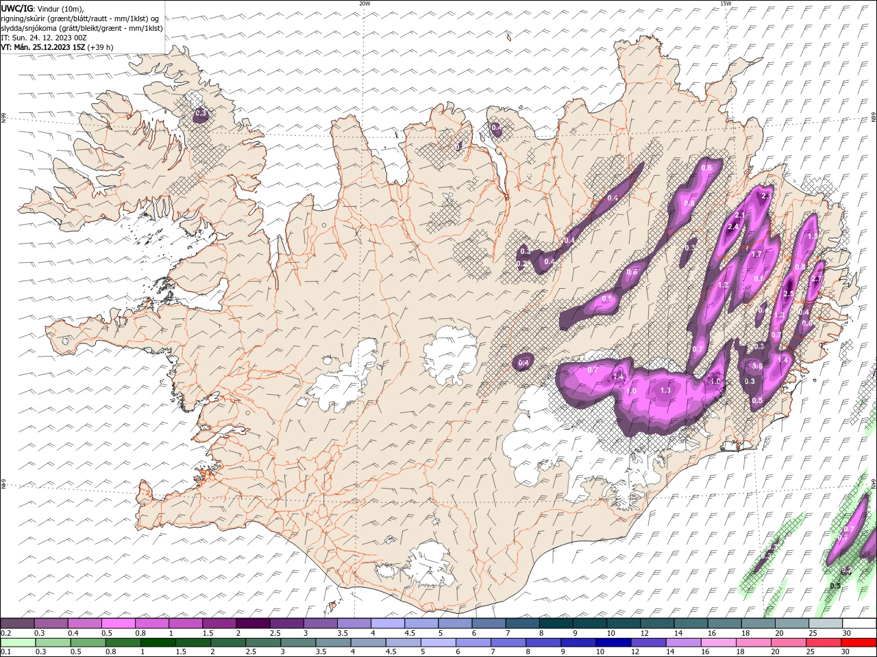
Task: Pick the lavender 4–4.5 swatch in upper legend row
Action: pyautogui.click(x=387, y=623)
